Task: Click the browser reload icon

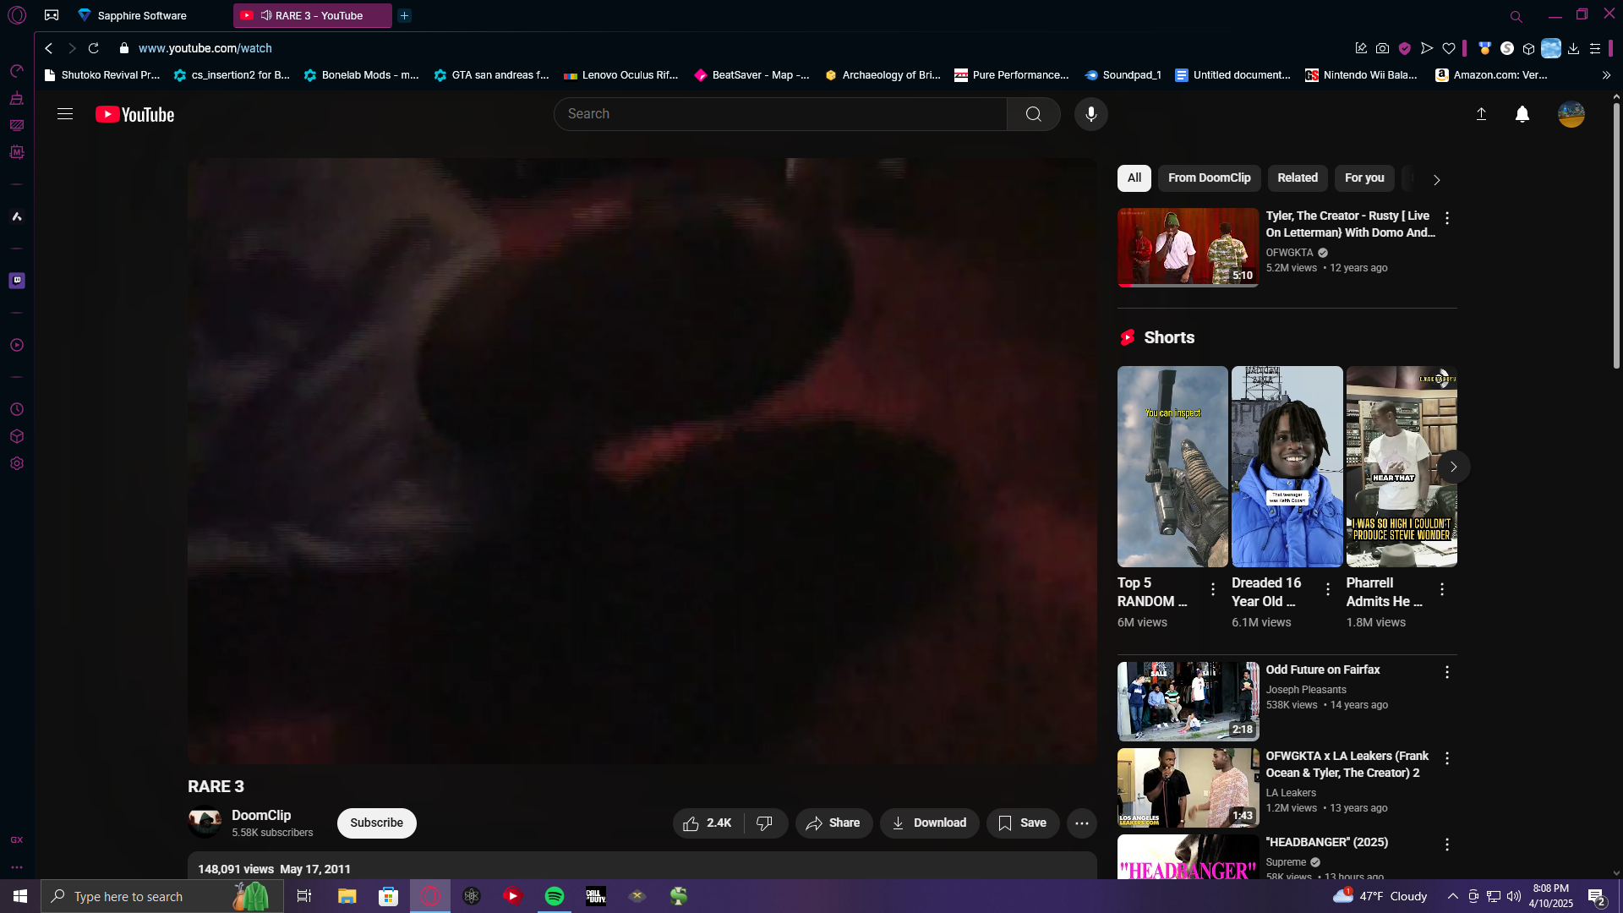Action: [x=94, y=48]
